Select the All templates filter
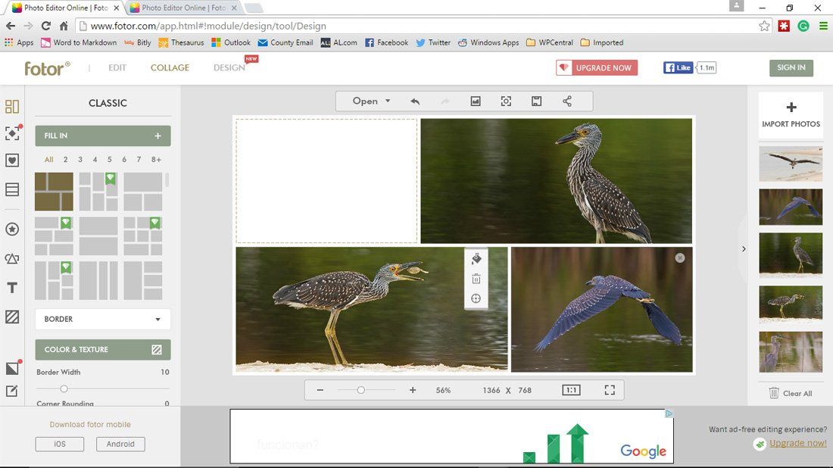 click(48, 160)
